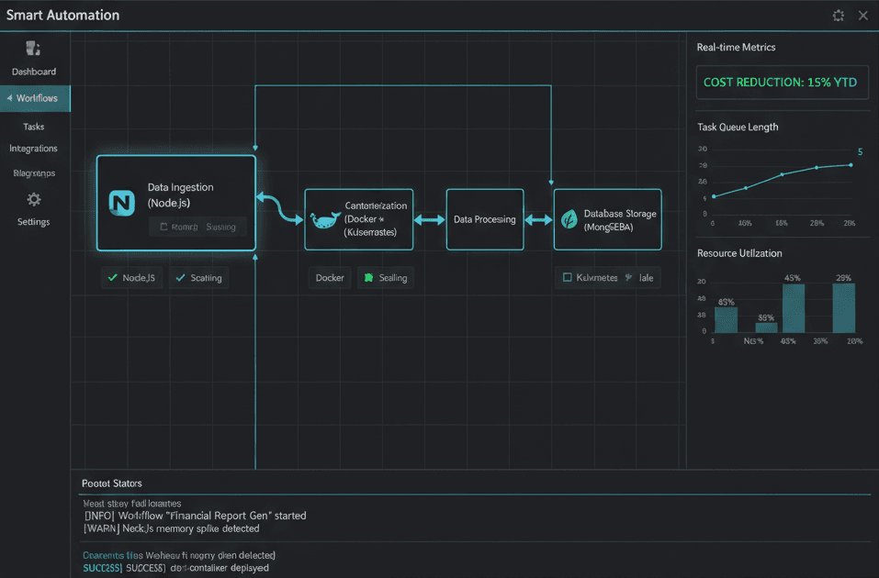Select the Data Processing node
879x578 pixels.
pyautogui.click(x=484, y=219)
